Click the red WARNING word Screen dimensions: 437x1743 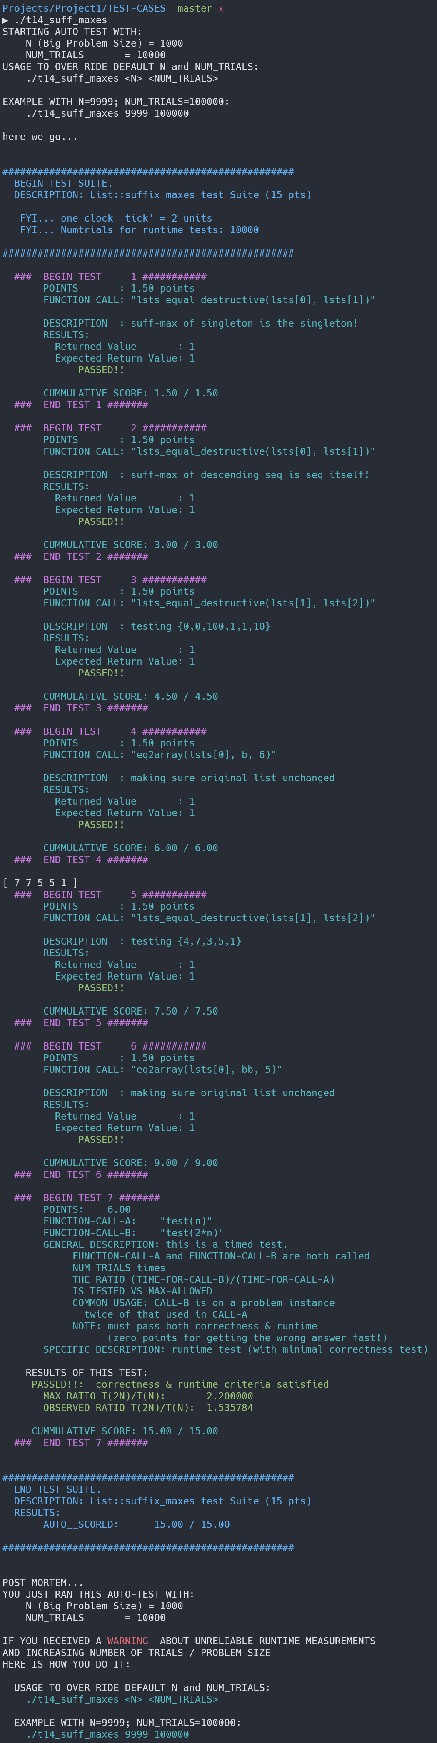coord(127,1641)
